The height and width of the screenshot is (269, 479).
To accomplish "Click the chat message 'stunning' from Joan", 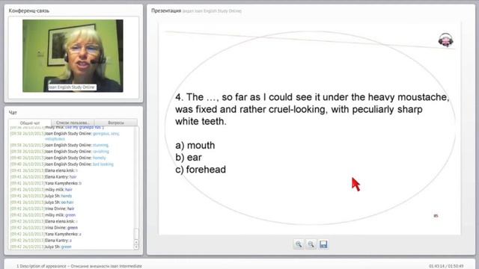I will [100, 145].
